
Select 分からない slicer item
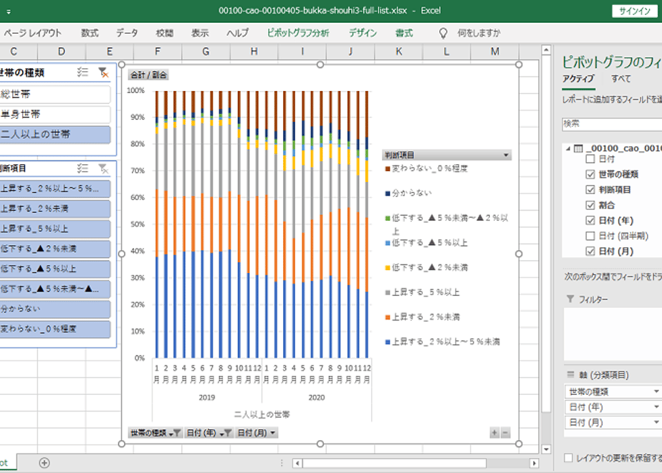tap(55, 309)
